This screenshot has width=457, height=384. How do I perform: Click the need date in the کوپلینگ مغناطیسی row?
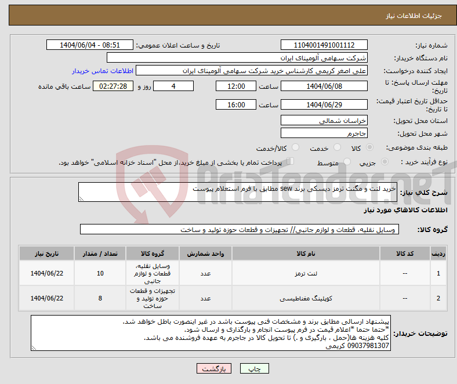point(46,298)
